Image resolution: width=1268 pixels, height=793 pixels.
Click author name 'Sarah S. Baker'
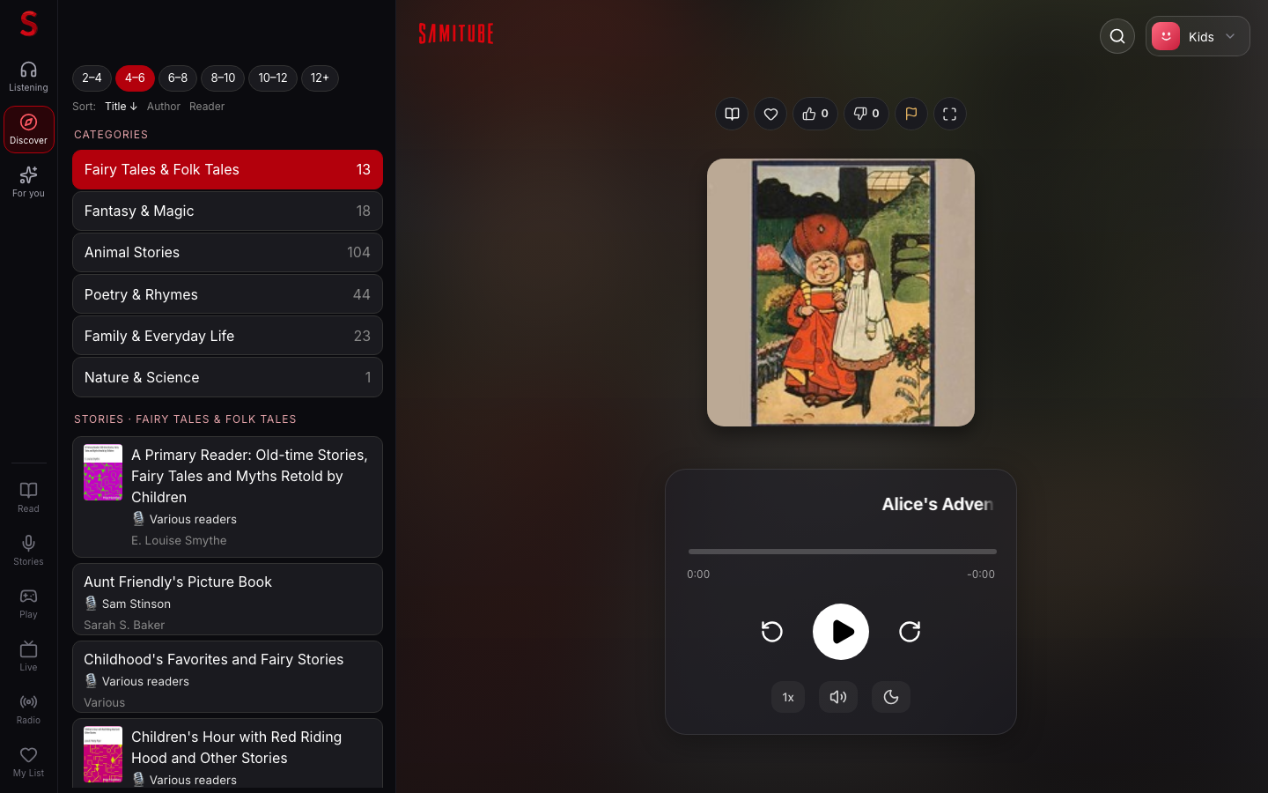(124, 625)
